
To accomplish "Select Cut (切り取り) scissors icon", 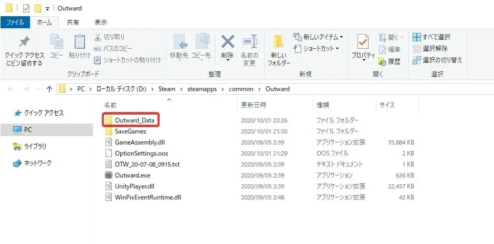I will (x=98, y=37).
